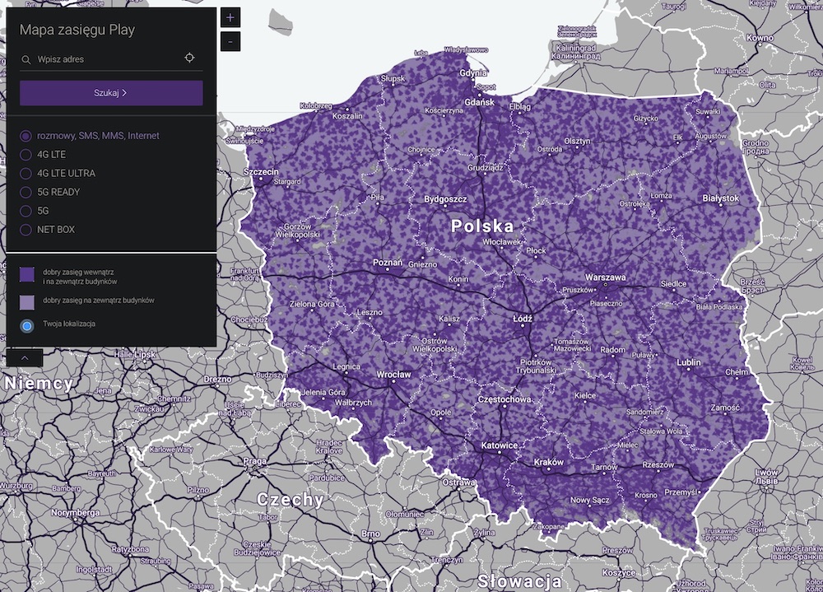Image resolution: width=823 pixels, height=592 pixels.
Task: Click the Poznań label on the map
Action: (x=388, y=262)
